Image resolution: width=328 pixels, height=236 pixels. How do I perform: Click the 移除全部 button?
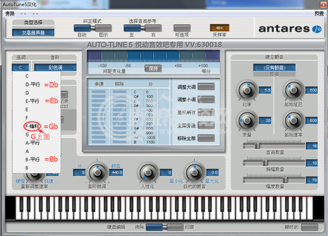(206, 138)
